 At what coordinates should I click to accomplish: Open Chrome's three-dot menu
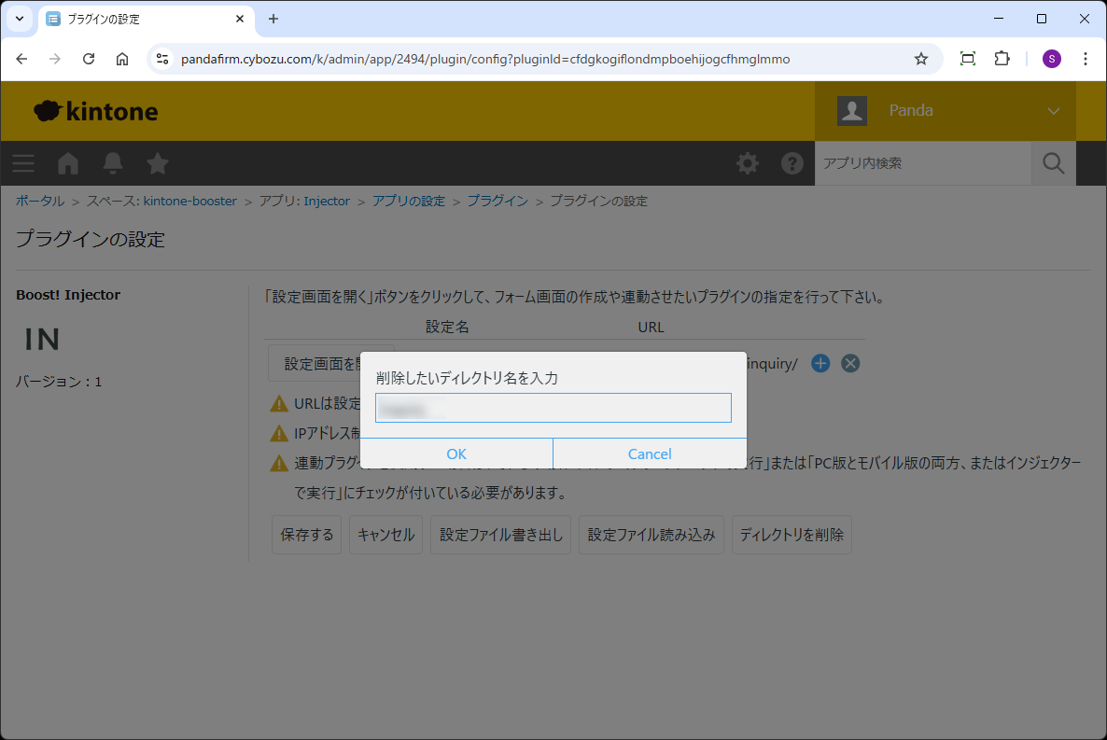tap(1086, 59)
